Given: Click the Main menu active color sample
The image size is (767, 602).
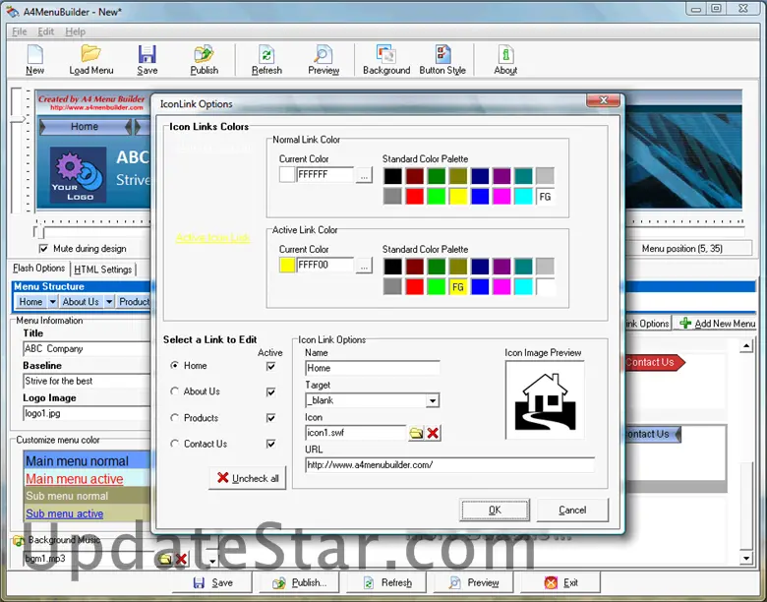Looking at the screenshot, I should [x=75, y=479].
